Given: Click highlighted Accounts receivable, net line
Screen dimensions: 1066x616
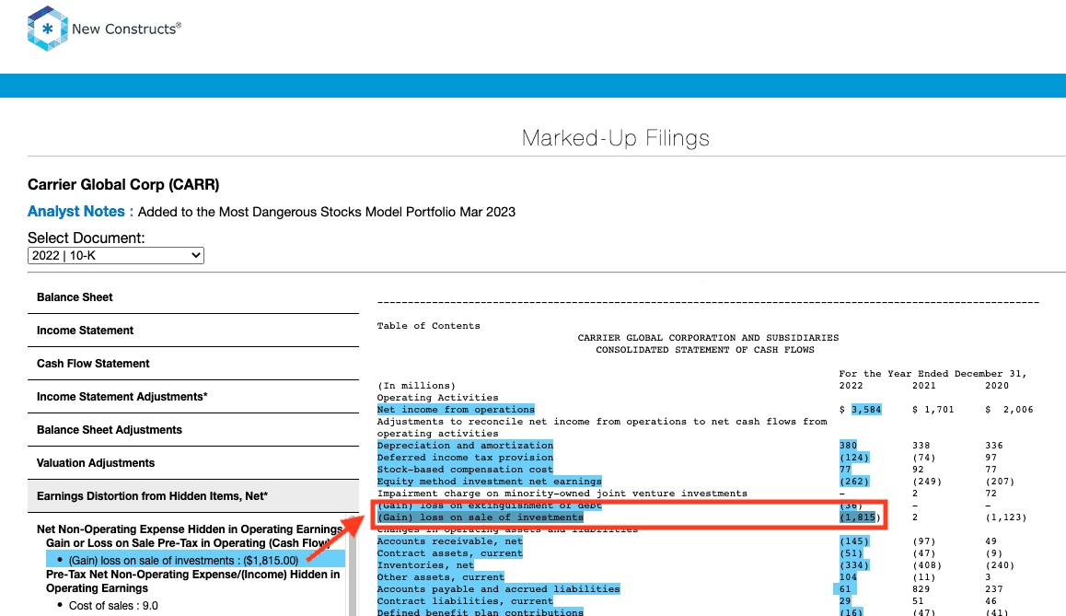Looking at the screenshot, I should tap(450, 541).
